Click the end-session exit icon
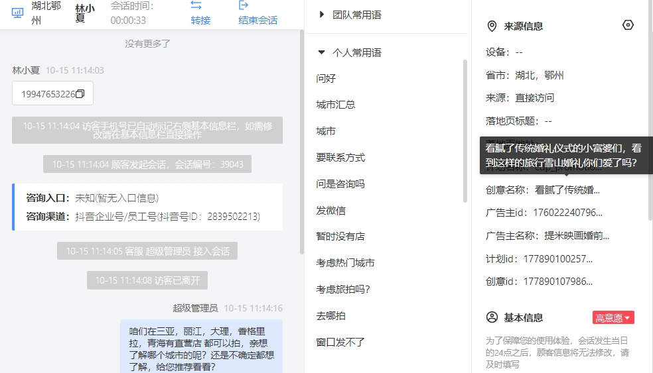Image resolution: width=653 pixels, height=373 pixels. pos(243,5)
